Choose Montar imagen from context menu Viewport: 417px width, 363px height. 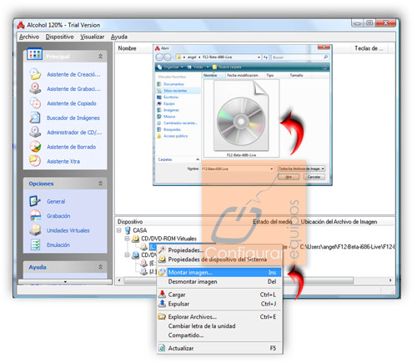[219, 272]
